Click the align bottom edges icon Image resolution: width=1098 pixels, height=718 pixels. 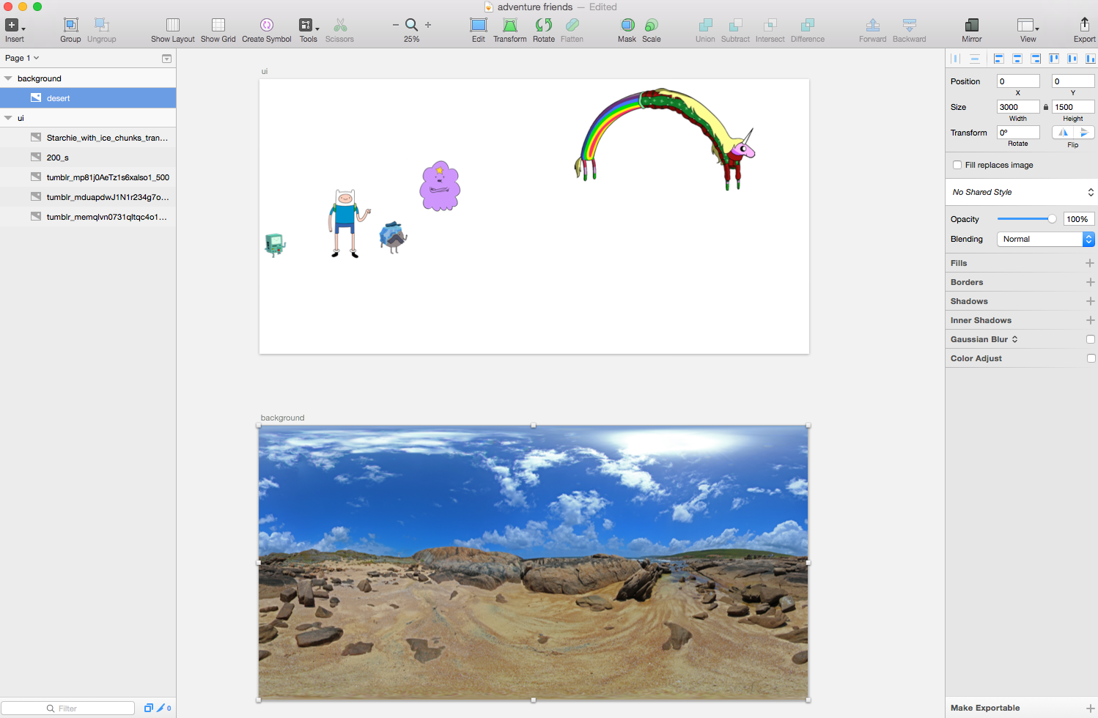coord(1091,59)
